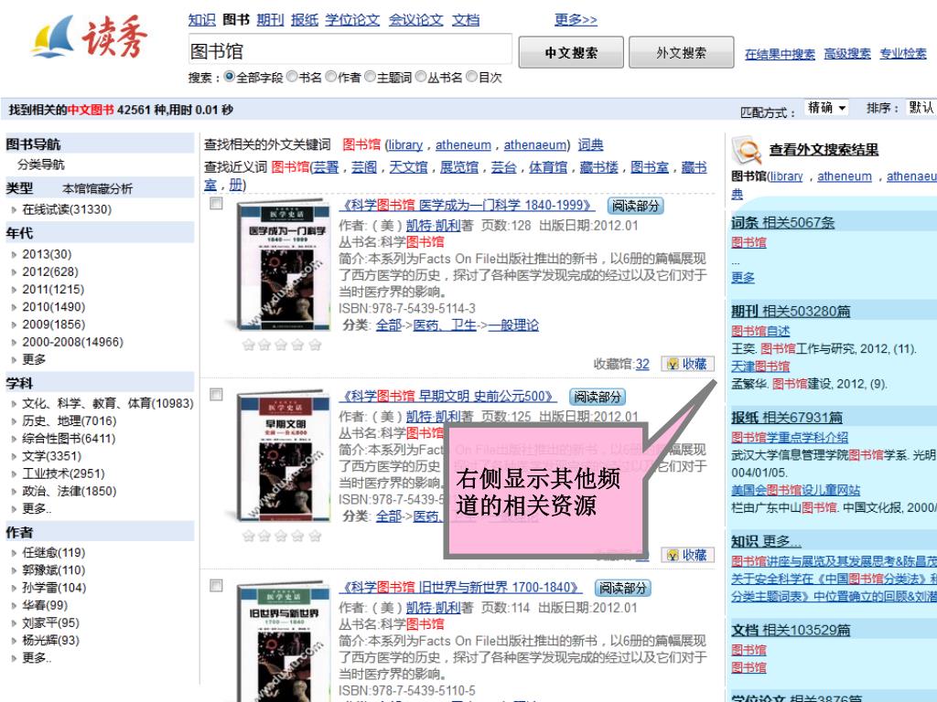Open the 高级搜索 link
The image size is (937, 702).
coord(846,54)
